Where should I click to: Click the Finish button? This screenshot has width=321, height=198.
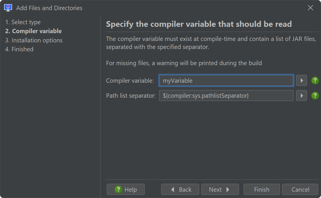262,189
